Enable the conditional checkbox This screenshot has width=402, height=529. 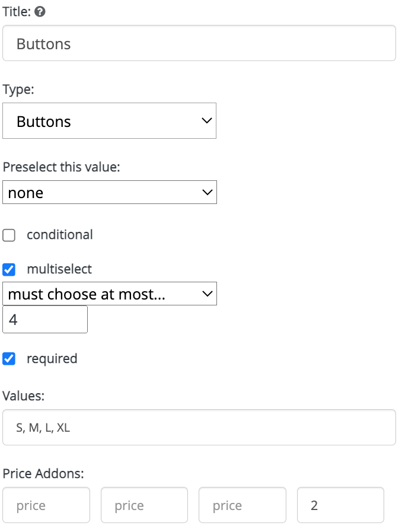pyautogui.click(x=9, y=235)
